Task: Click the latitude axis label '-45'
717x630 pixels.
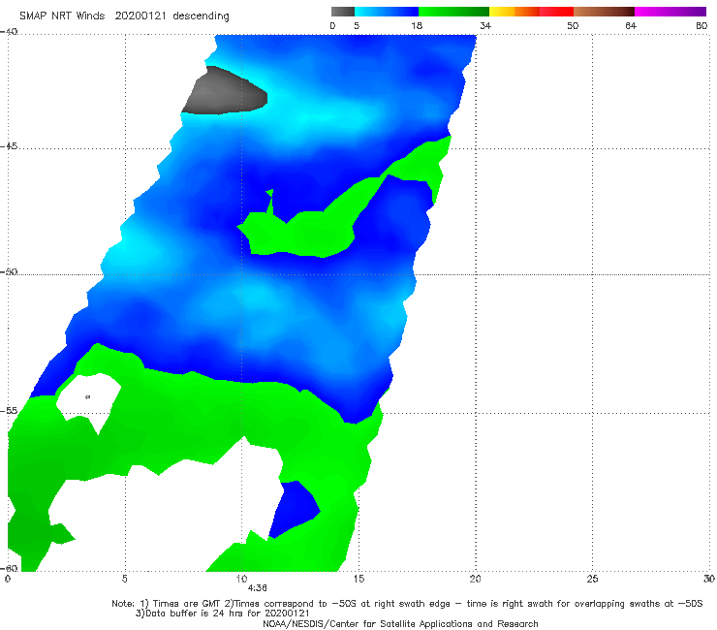Action: (9, 146)
